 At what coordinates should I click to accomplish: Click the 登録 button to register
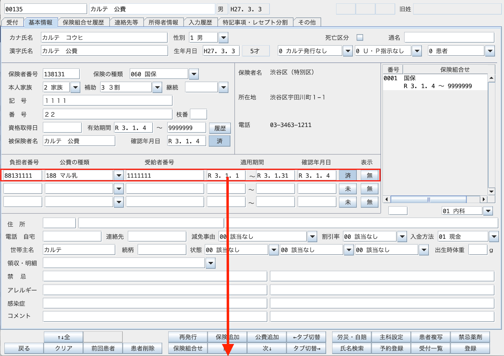pyautogui.click(x=470, y=348)
